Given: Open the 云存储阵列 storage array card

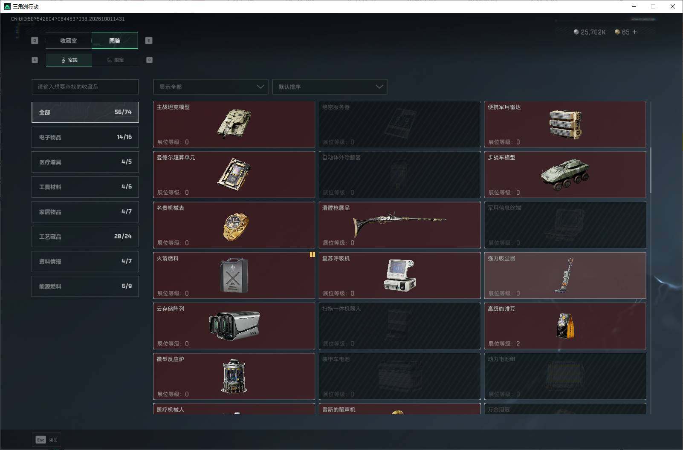Looking at the screenshot, I should click(x=234, y=326).
